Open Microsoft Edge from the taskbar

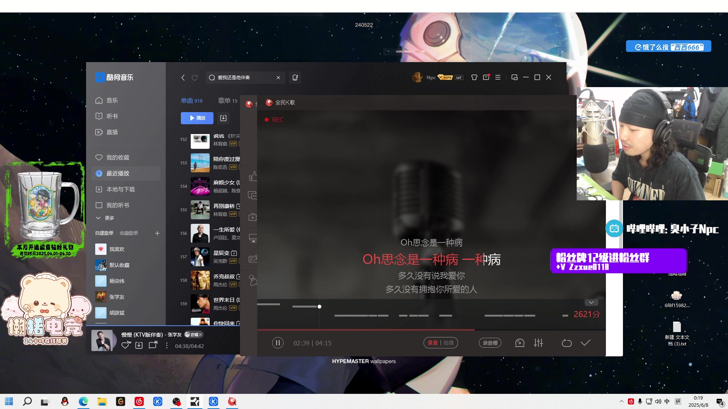pyautogui.click(x=83, y=401)
